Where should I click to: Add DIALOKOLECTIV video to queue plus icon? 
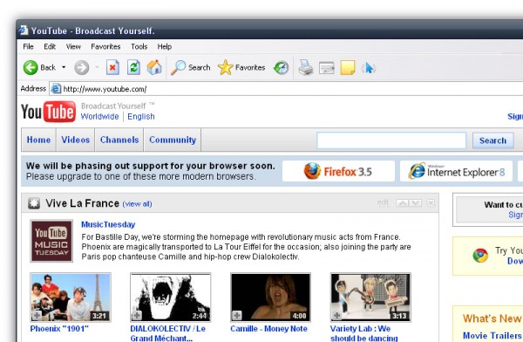pos(137,315)
